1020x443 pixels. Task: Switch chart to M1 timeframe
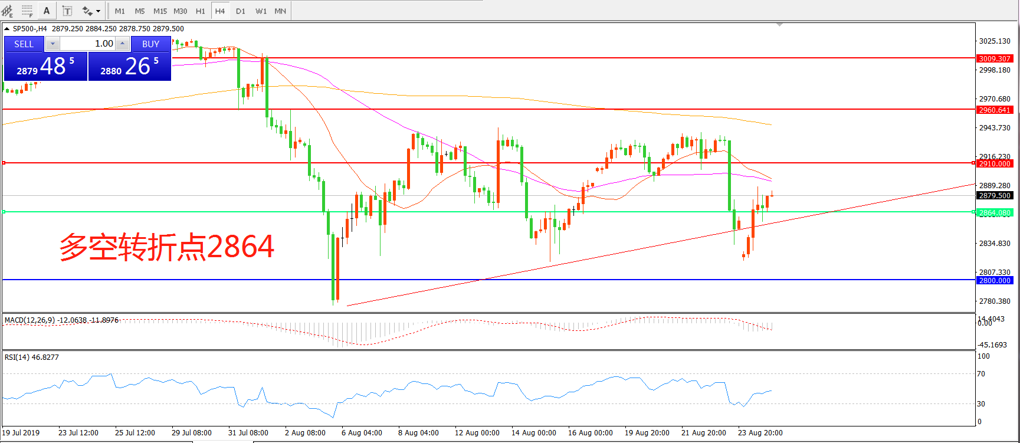[x=120, y=11]
